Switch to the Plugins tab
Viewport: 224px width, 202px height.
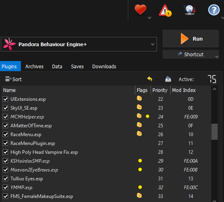coord(10,66)
